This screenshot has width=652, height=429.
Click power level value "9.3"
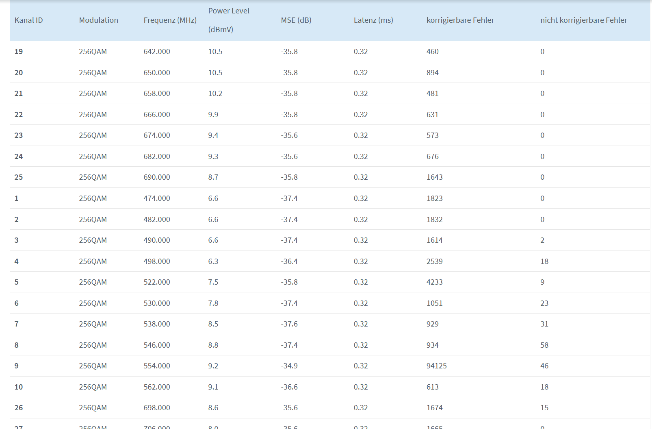click(x=213, y=157)
